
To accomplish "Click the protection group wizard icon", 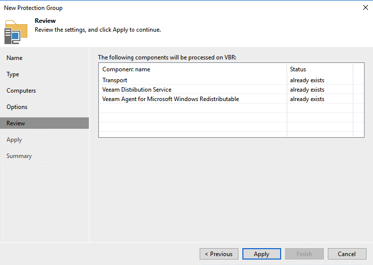I will pos(16,32).
